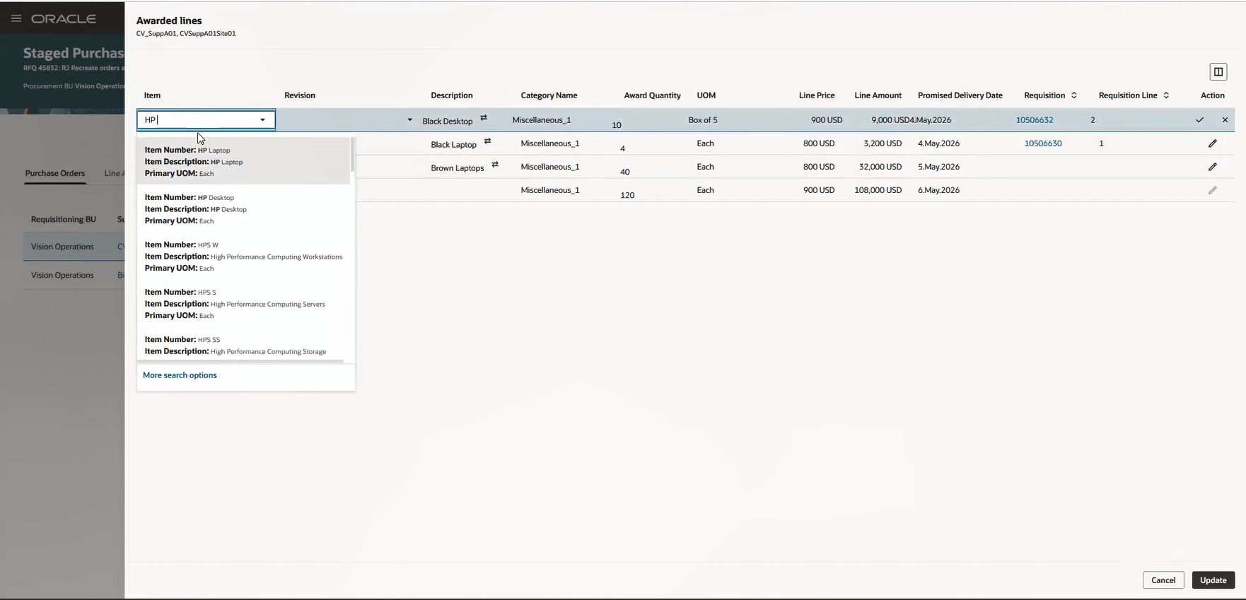This screenshot has width=1246, height=600.
Task: Edit the Black Laptop line with pencil icon
Action: [x=1212, y=143]
